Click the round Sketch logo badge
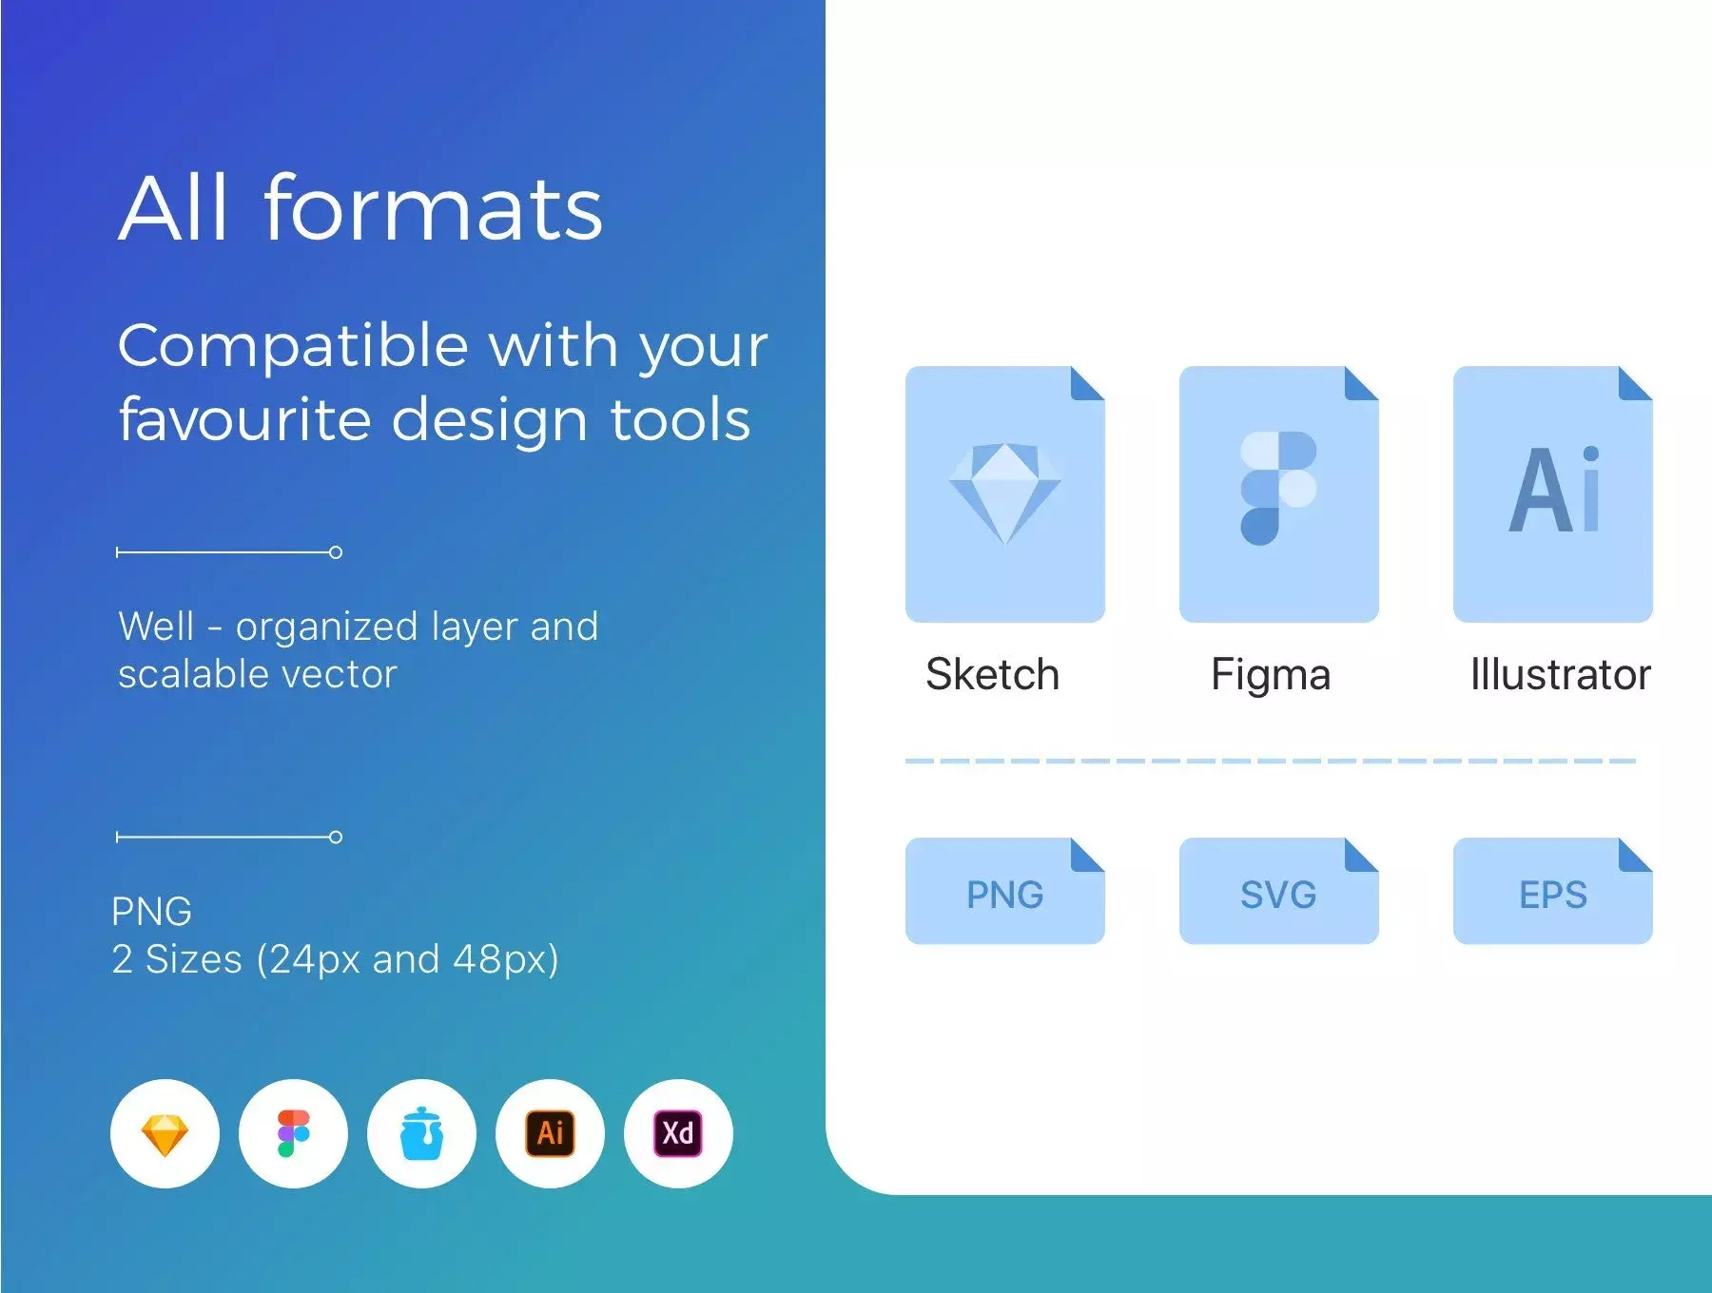 165,1133
